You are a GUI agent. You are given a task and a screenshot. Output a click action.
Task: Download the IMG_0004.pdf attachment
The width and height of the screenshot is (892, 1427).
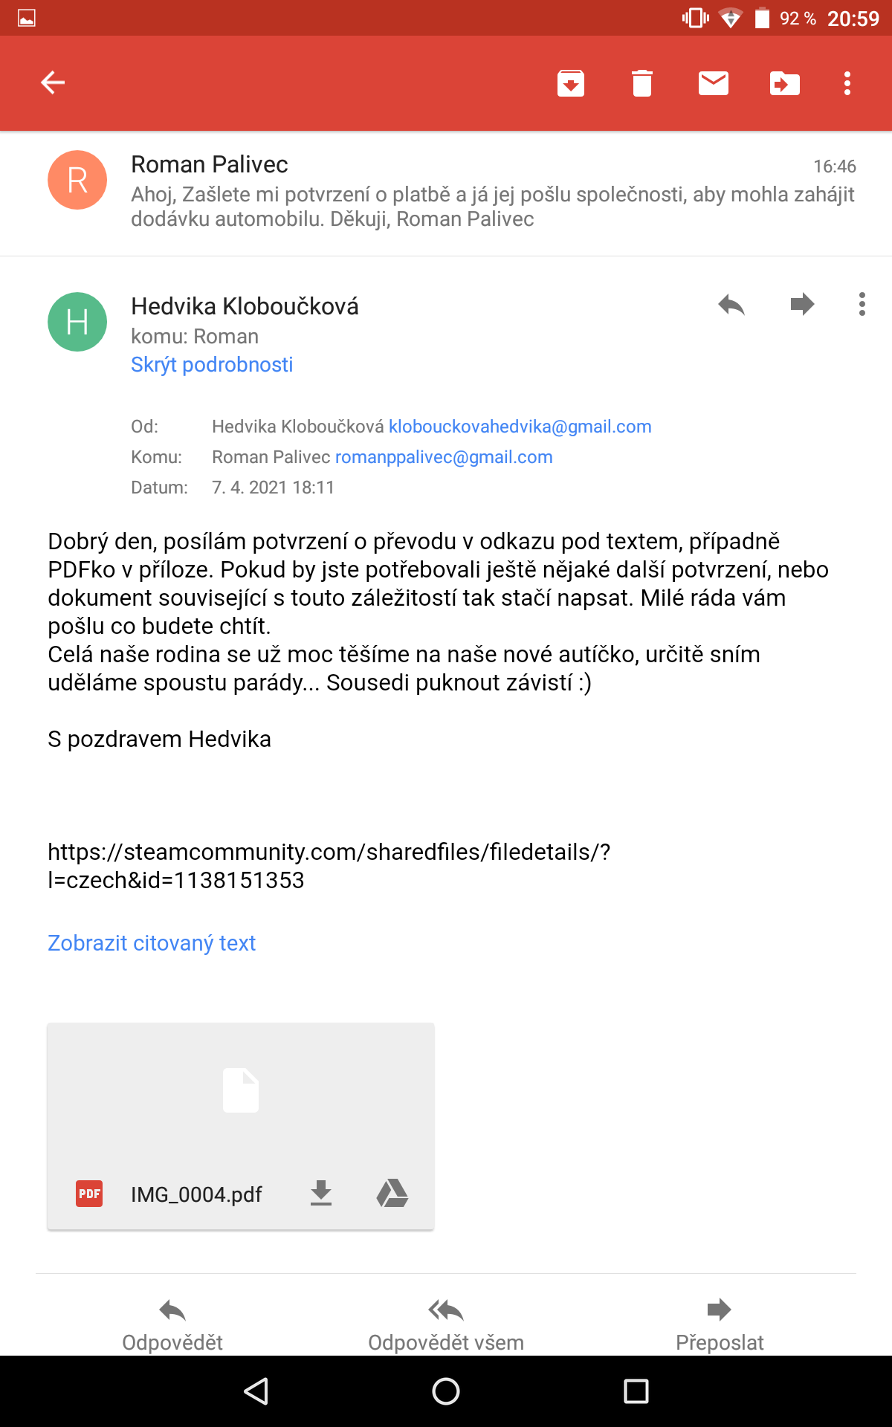(321, 1194)
